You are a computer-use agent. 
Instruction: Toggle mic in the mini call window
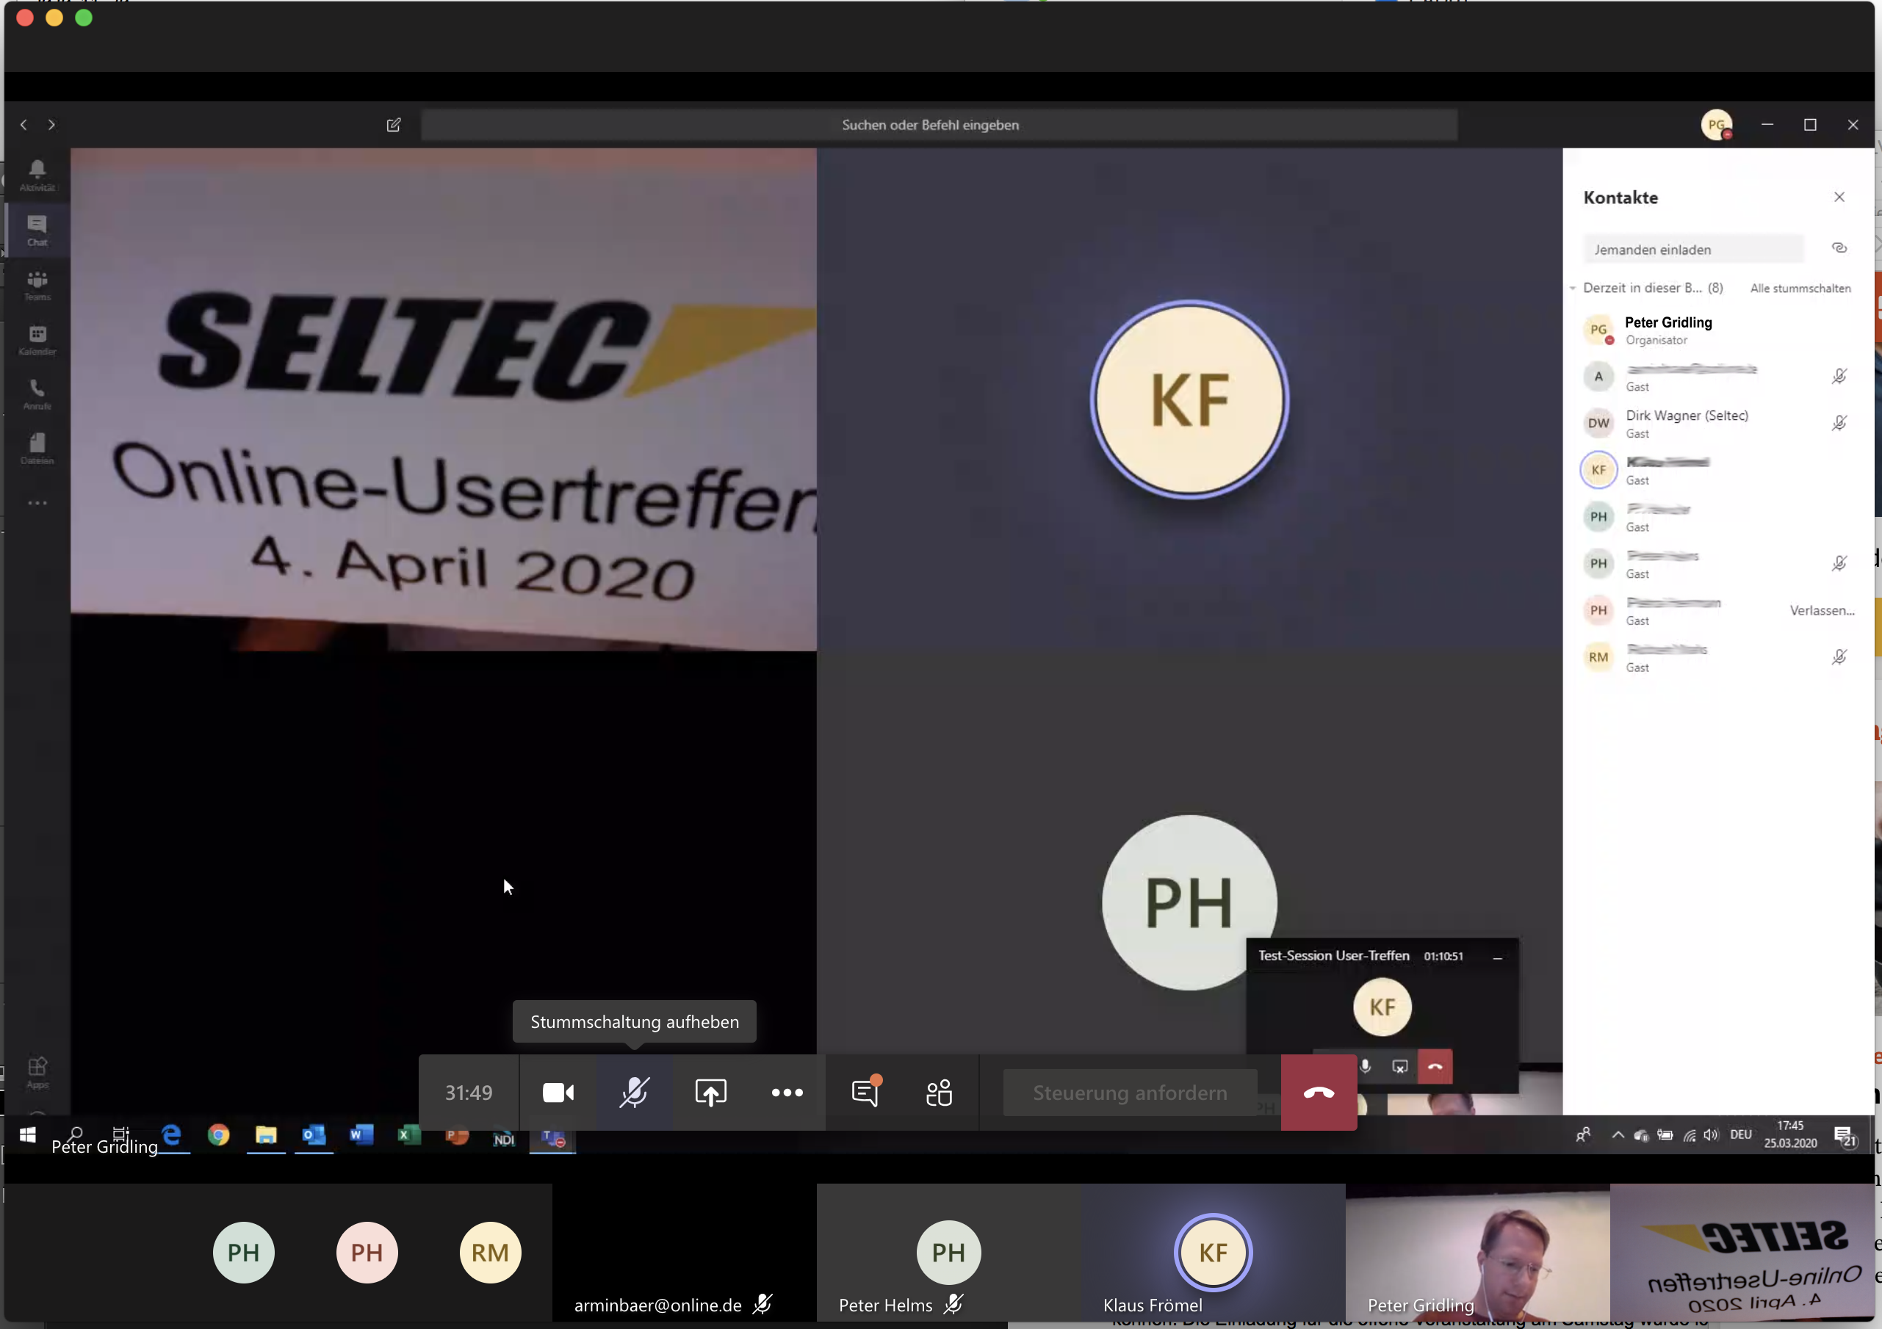click(x=1365, y=1066)
